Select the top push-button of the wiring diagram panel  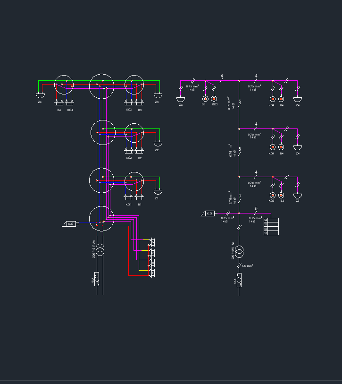point(152,242)
